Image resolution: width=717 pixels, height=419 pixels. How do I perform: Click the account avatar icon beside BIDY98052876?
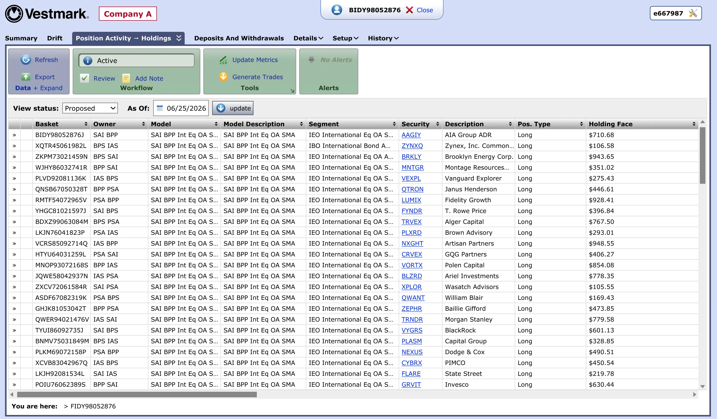point(337,10)
